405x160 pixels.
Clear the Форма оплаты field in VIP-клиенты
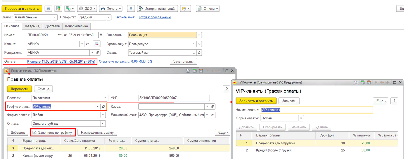301,118
